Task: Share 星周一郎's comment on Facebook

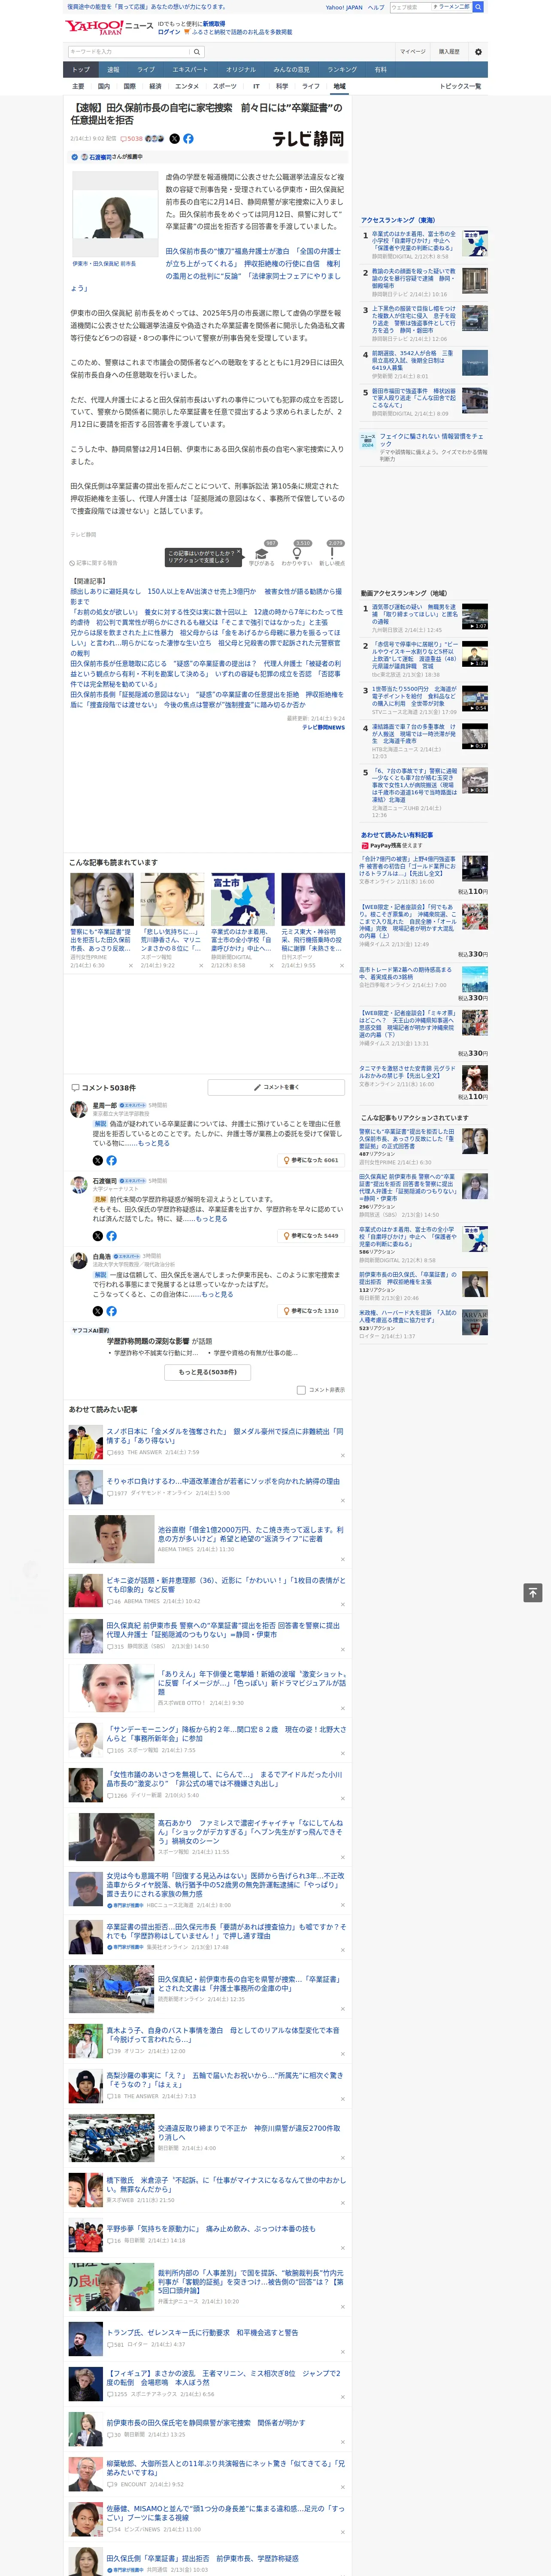Action: pyautogui.click(x=111, y=1160)
